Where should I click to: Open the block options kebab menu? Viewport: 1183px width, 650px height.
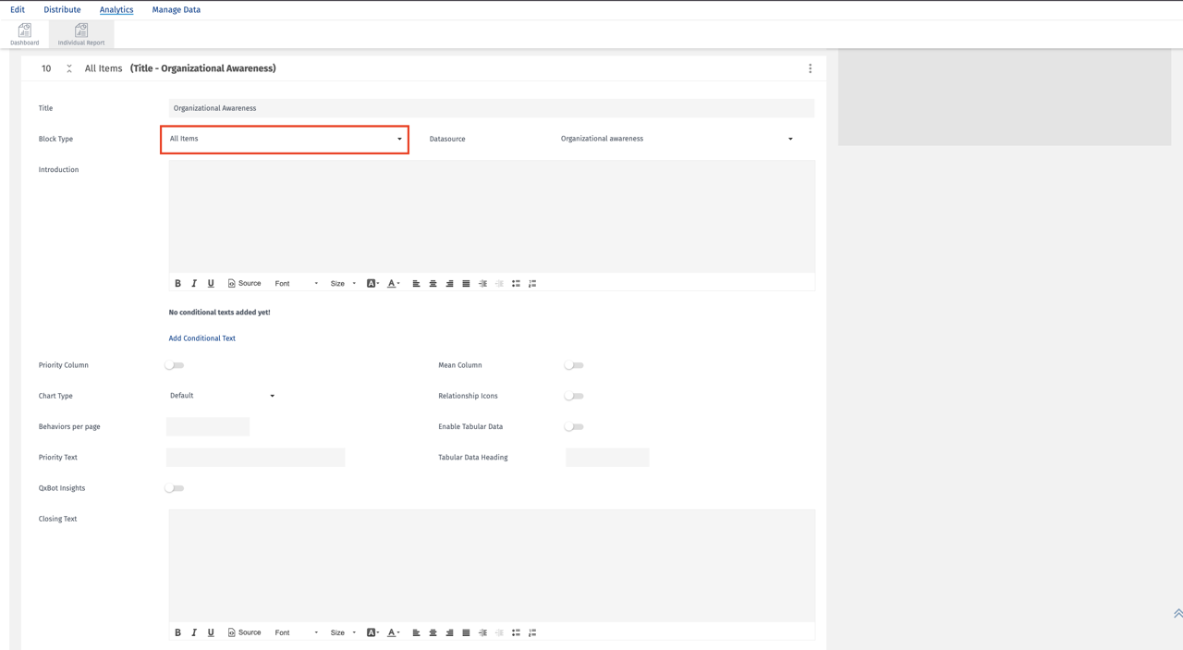810,67
